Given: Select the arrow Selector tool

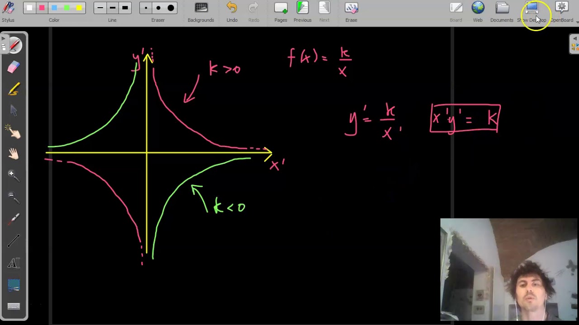Looking at the screenshot, I should click(x=14, y=111).
